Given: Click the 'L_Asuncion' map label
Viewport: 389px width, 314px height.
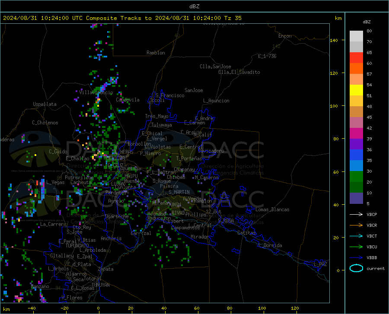Looking at the screenshot, I should coord(216,101).
